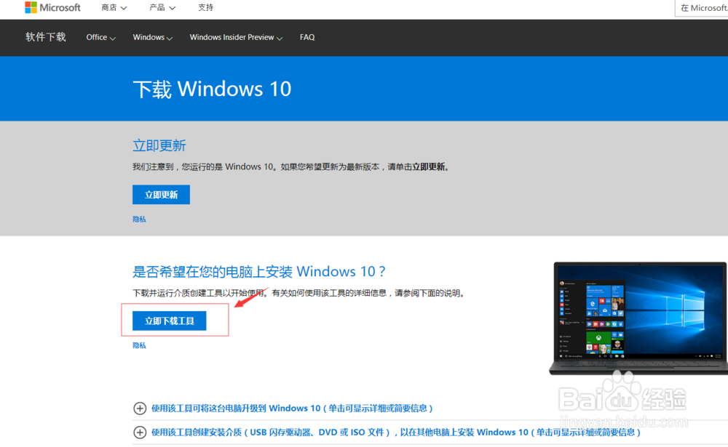Click the 立即更新 button
The width and height of the screenshot is (728, 447).
[161, 195]
